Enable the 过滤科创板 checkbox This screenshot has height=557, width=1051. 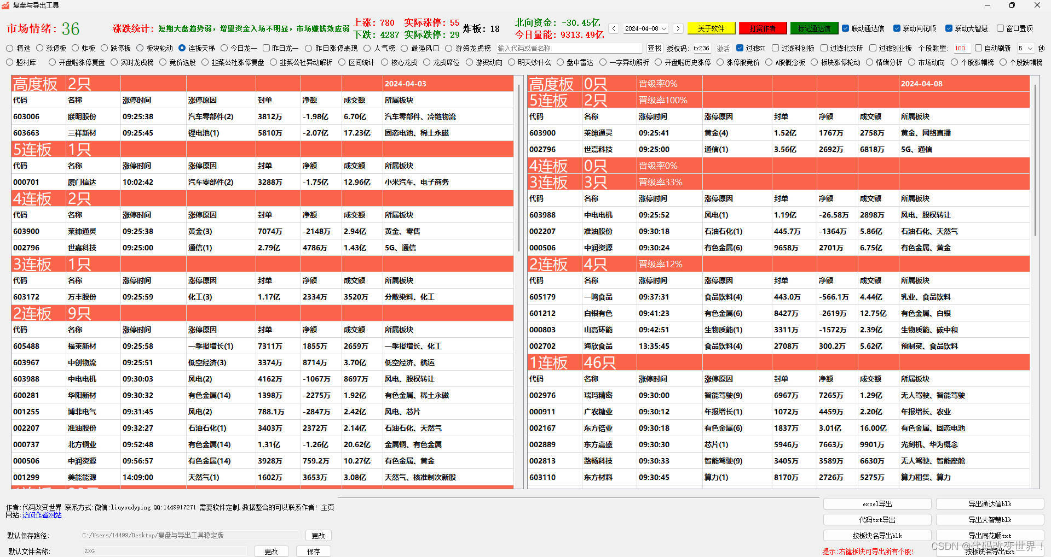pyautogui.click(x=776, y=48)
